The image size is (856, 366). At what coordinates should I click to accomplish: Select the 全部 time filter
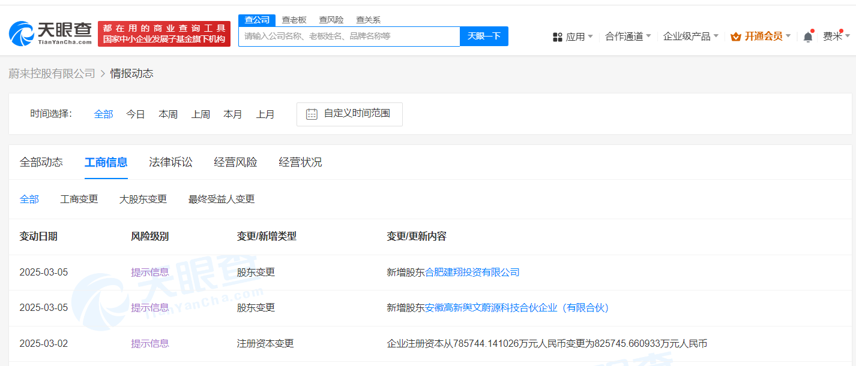[x=103, y=114]
